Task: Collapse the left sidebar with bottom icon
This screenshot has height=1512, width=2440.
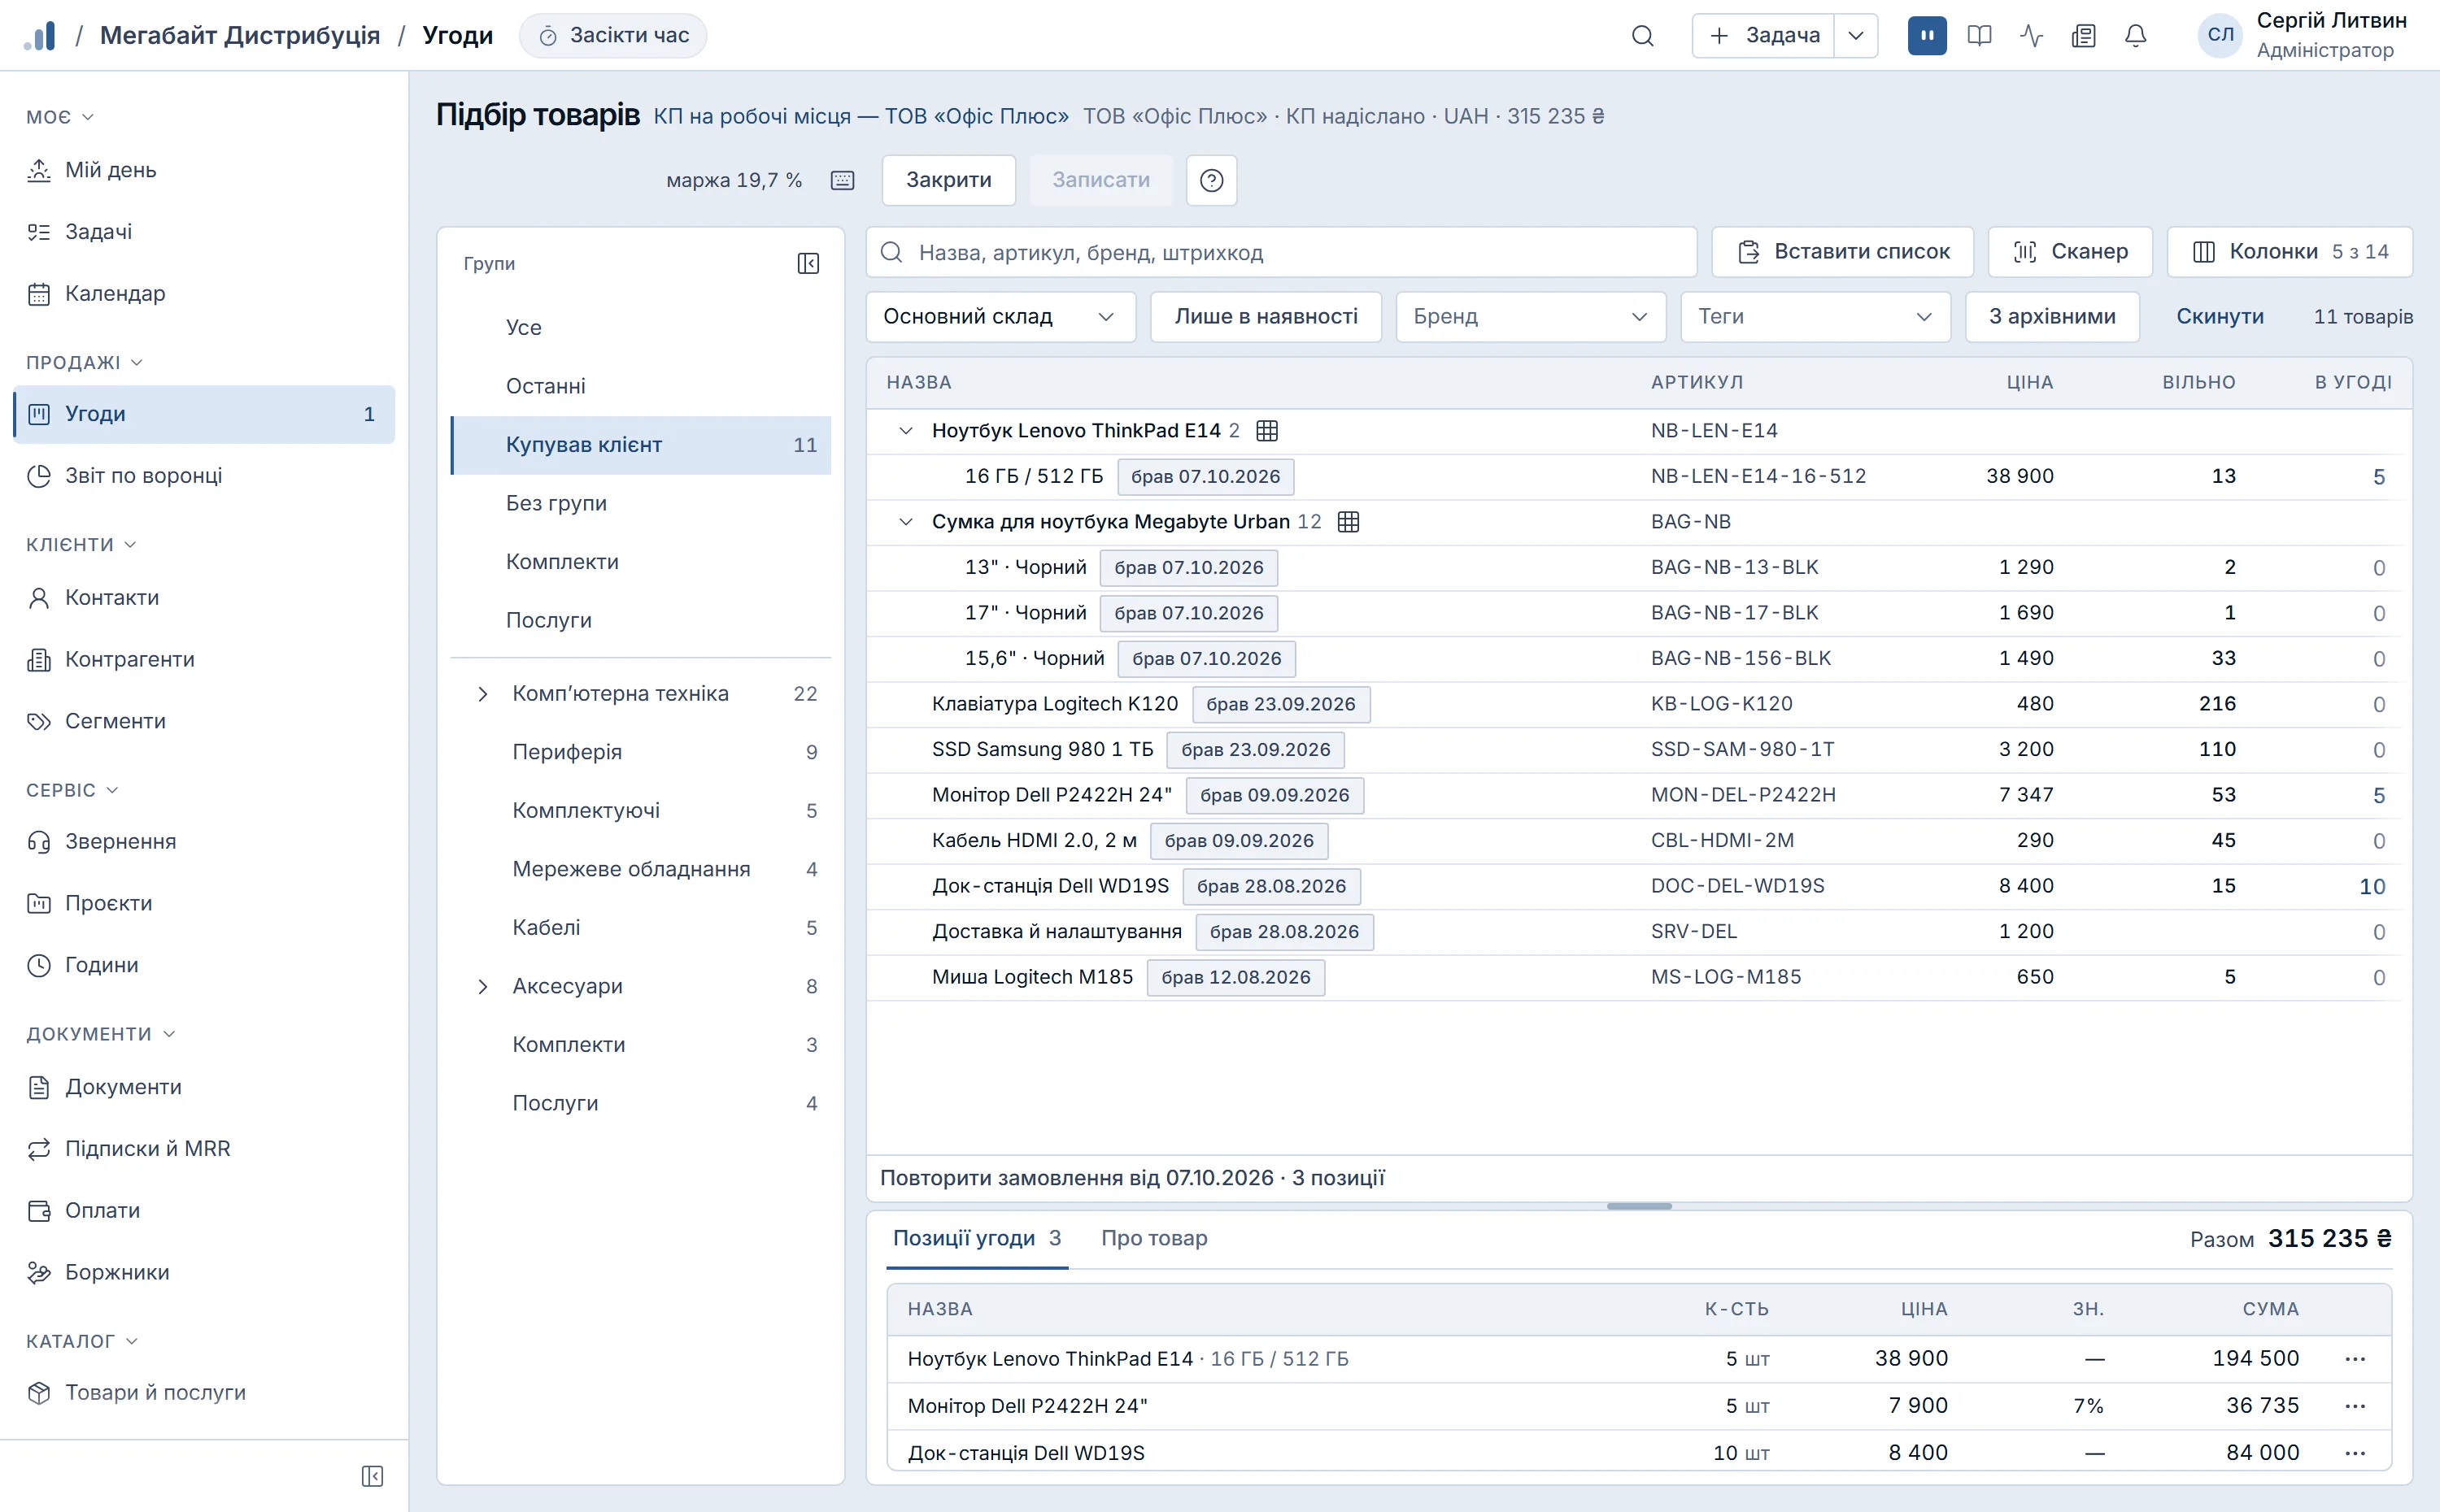Action: (373, 1476)
